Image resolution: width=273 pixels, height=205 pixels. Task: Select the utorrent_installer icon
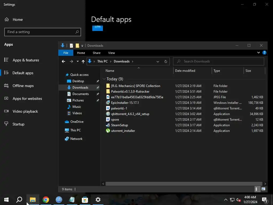coord(108,131)
